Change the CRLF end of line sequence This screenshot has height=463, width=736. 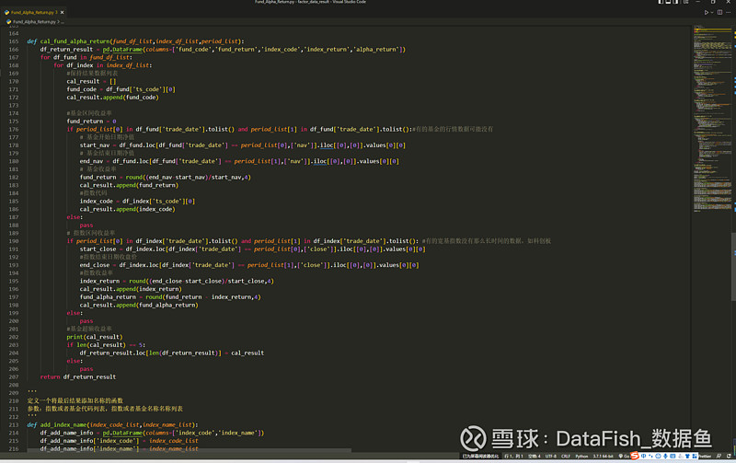coord(566,456)
